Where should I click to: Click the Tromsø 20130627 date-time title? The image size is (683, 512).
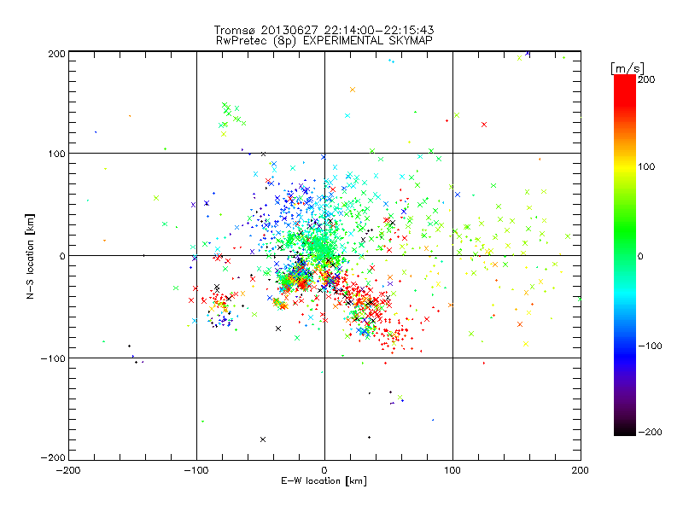click(x=324, y=30)
